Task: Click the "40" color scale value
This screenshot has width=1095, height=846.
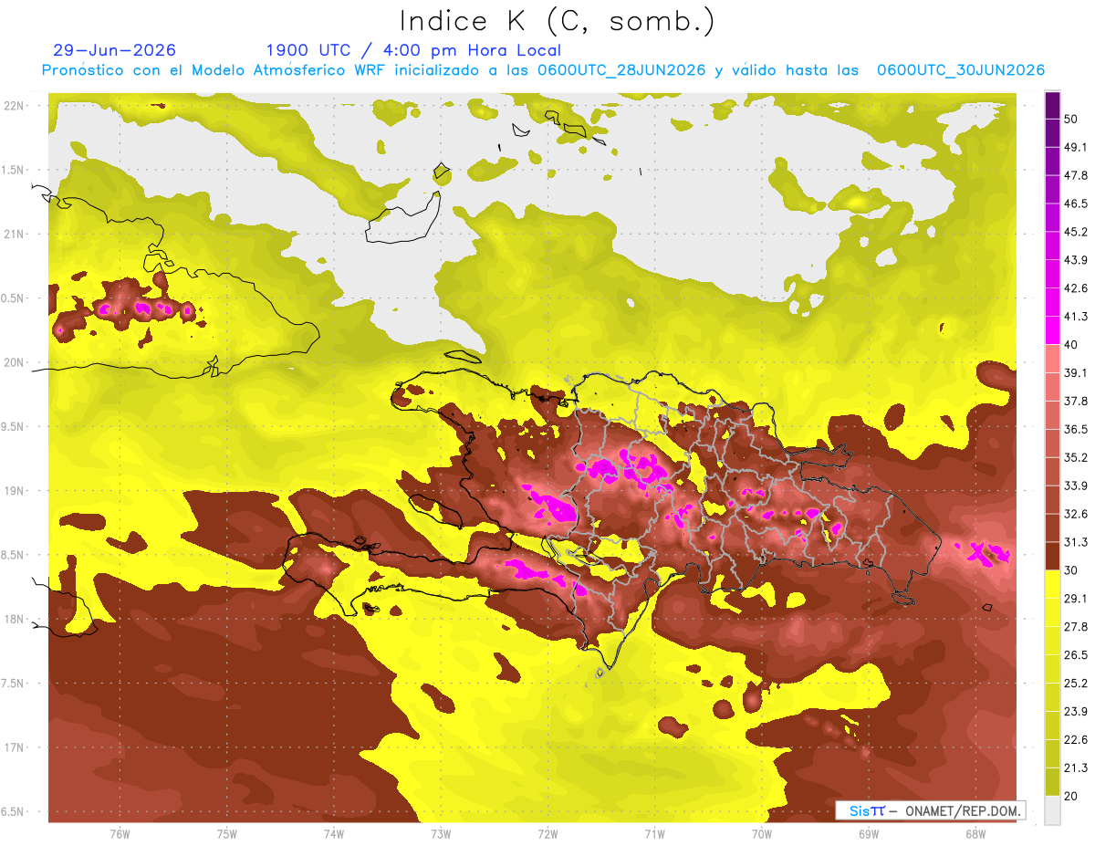Action: [1071, 345]
